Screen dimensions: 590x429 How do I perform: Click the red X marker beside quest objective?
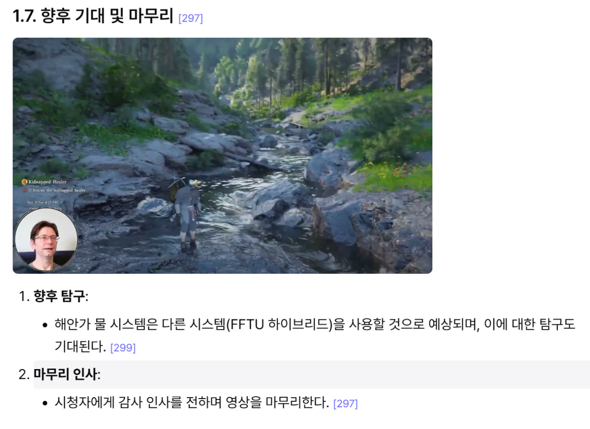[x=24, y=190]
